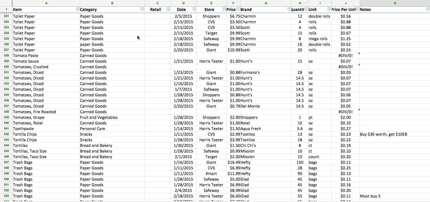Select the Tomatoes, Grape cell
430x202 pixels.
tap(46, 117)
